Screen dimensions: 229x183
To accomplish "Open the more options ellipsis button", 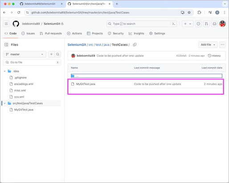I will (222, 45).
